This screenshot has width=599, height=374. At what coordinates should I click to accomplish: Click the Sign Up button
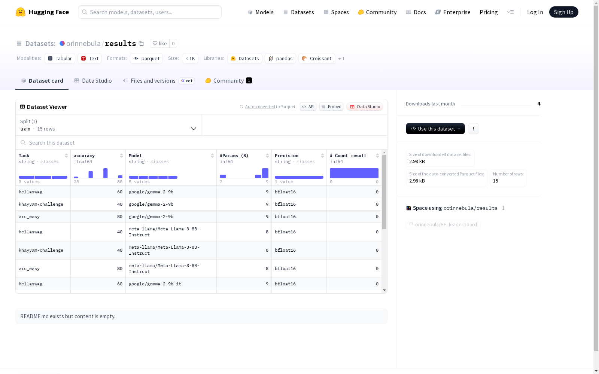(x=563, y=12)
